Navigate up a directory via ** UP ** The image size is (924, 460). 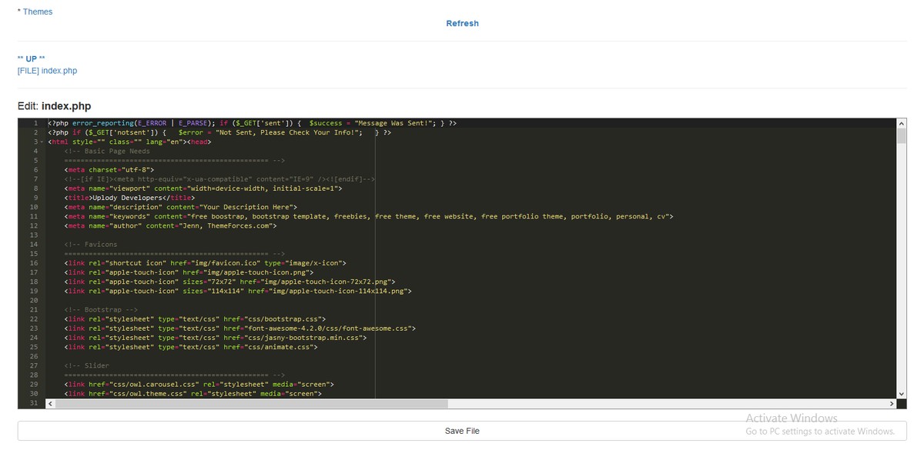click(29, 58)
